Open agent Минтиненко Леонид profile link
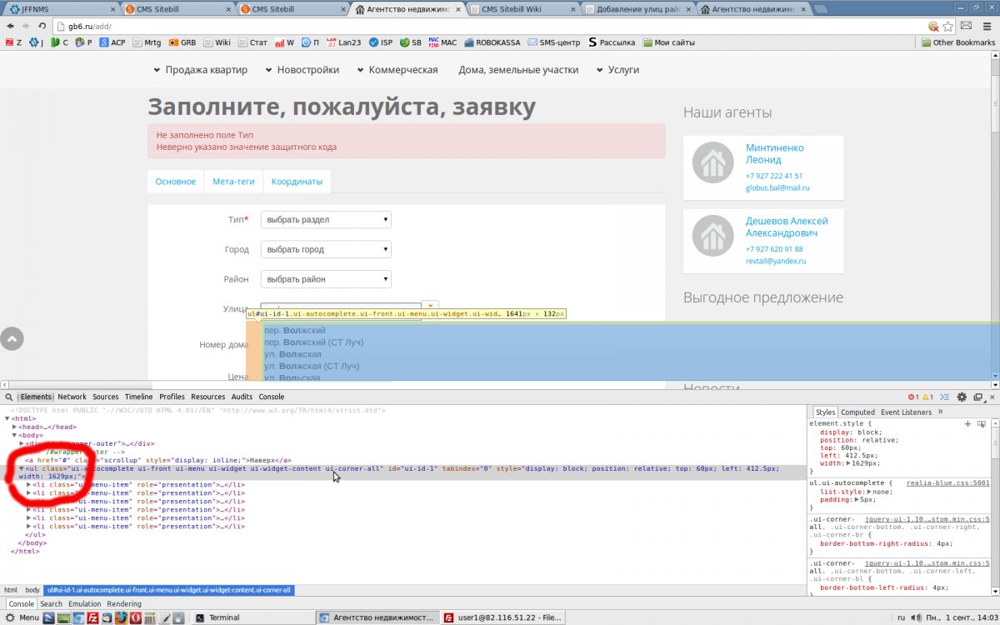The height and width of the screenshot is (625, 1000). pyautogui.click(x=775, y=153)
